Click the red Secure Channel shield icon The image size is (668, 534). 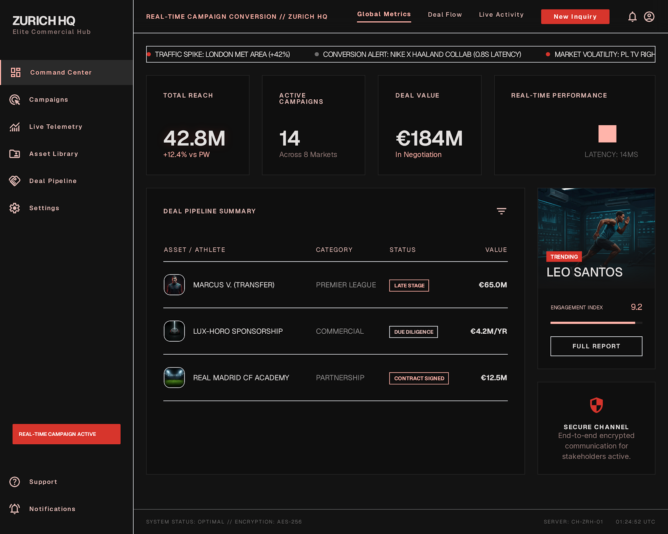[x=596, y=405]
